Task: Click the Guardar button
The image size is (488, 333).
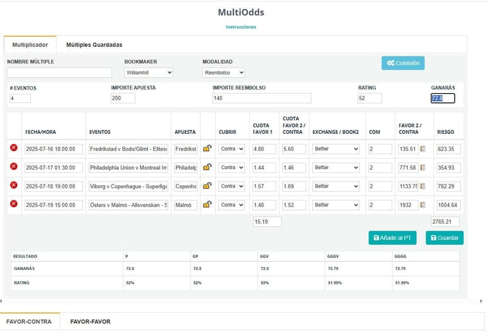Action: click(445, 238)
